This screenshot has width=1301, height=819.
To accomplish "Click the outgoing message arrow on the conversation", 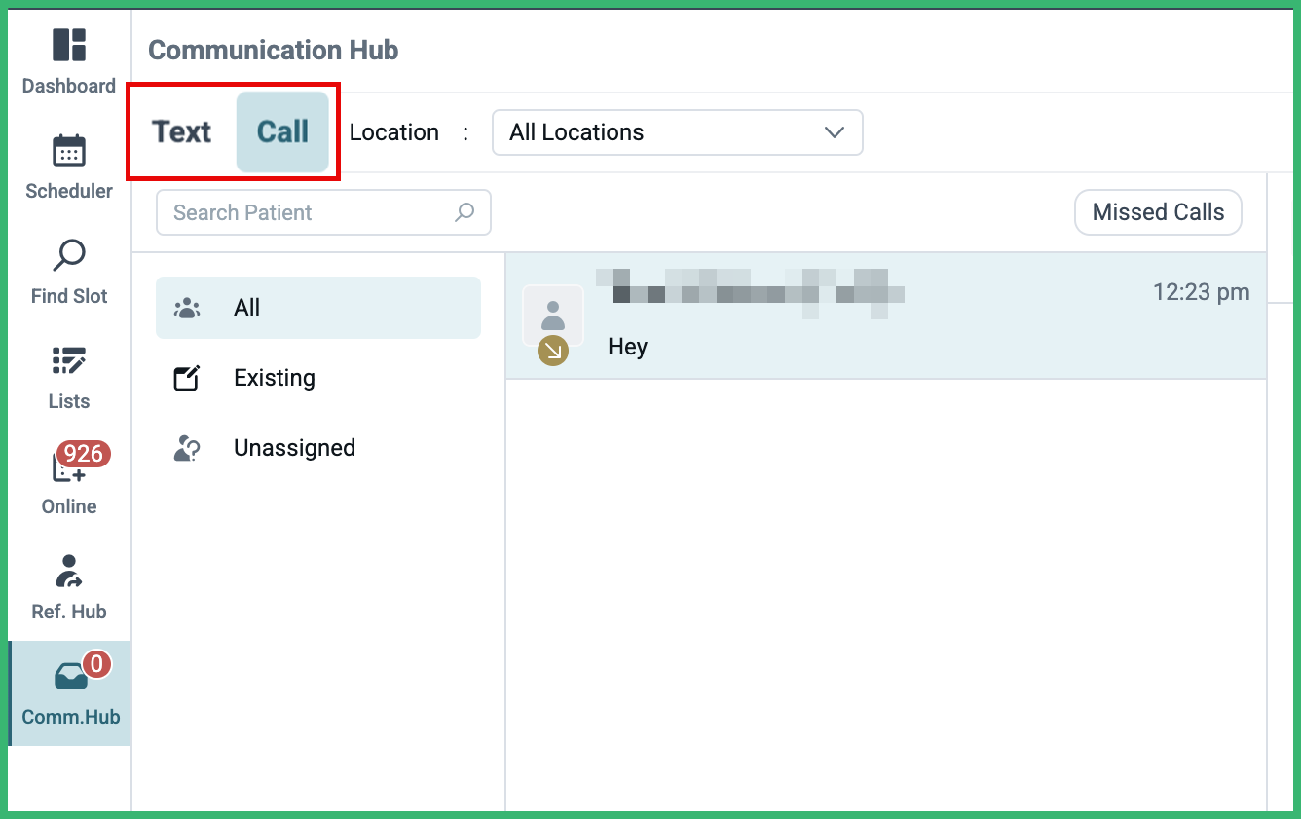I will [552, 351].
